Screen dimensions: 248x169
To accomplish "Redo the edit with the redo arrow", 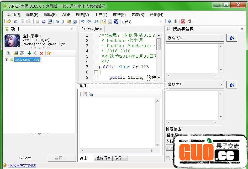I will 89,21.
